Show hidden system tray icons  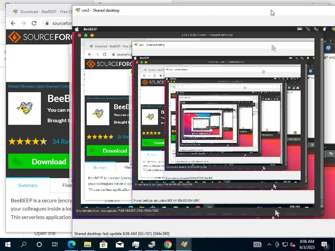(x=269, y=244)
